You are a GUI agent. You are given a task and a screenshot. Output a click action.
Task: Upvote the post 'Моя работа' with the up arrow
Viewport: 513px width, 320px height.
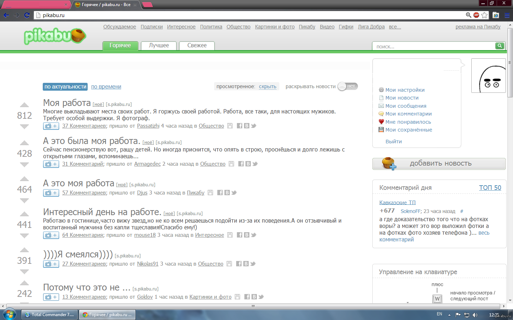click(24, 105)
